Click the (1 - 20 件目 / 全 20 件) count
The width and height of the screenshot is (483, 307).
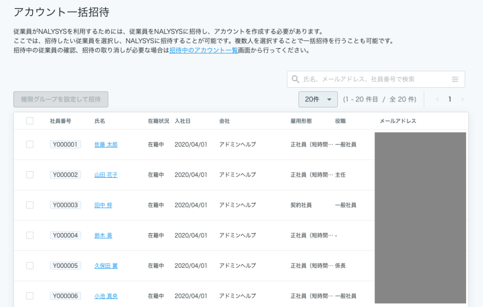click(380, 99)
